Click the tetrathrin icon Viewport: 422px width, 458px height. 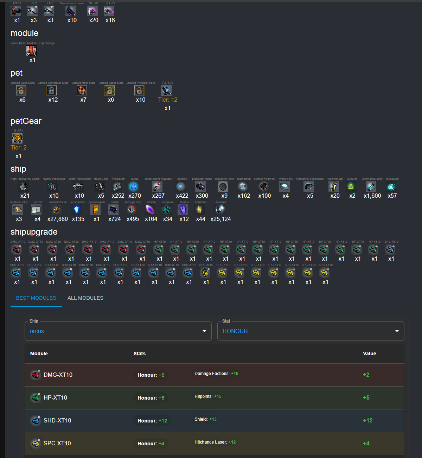[199, 210]
